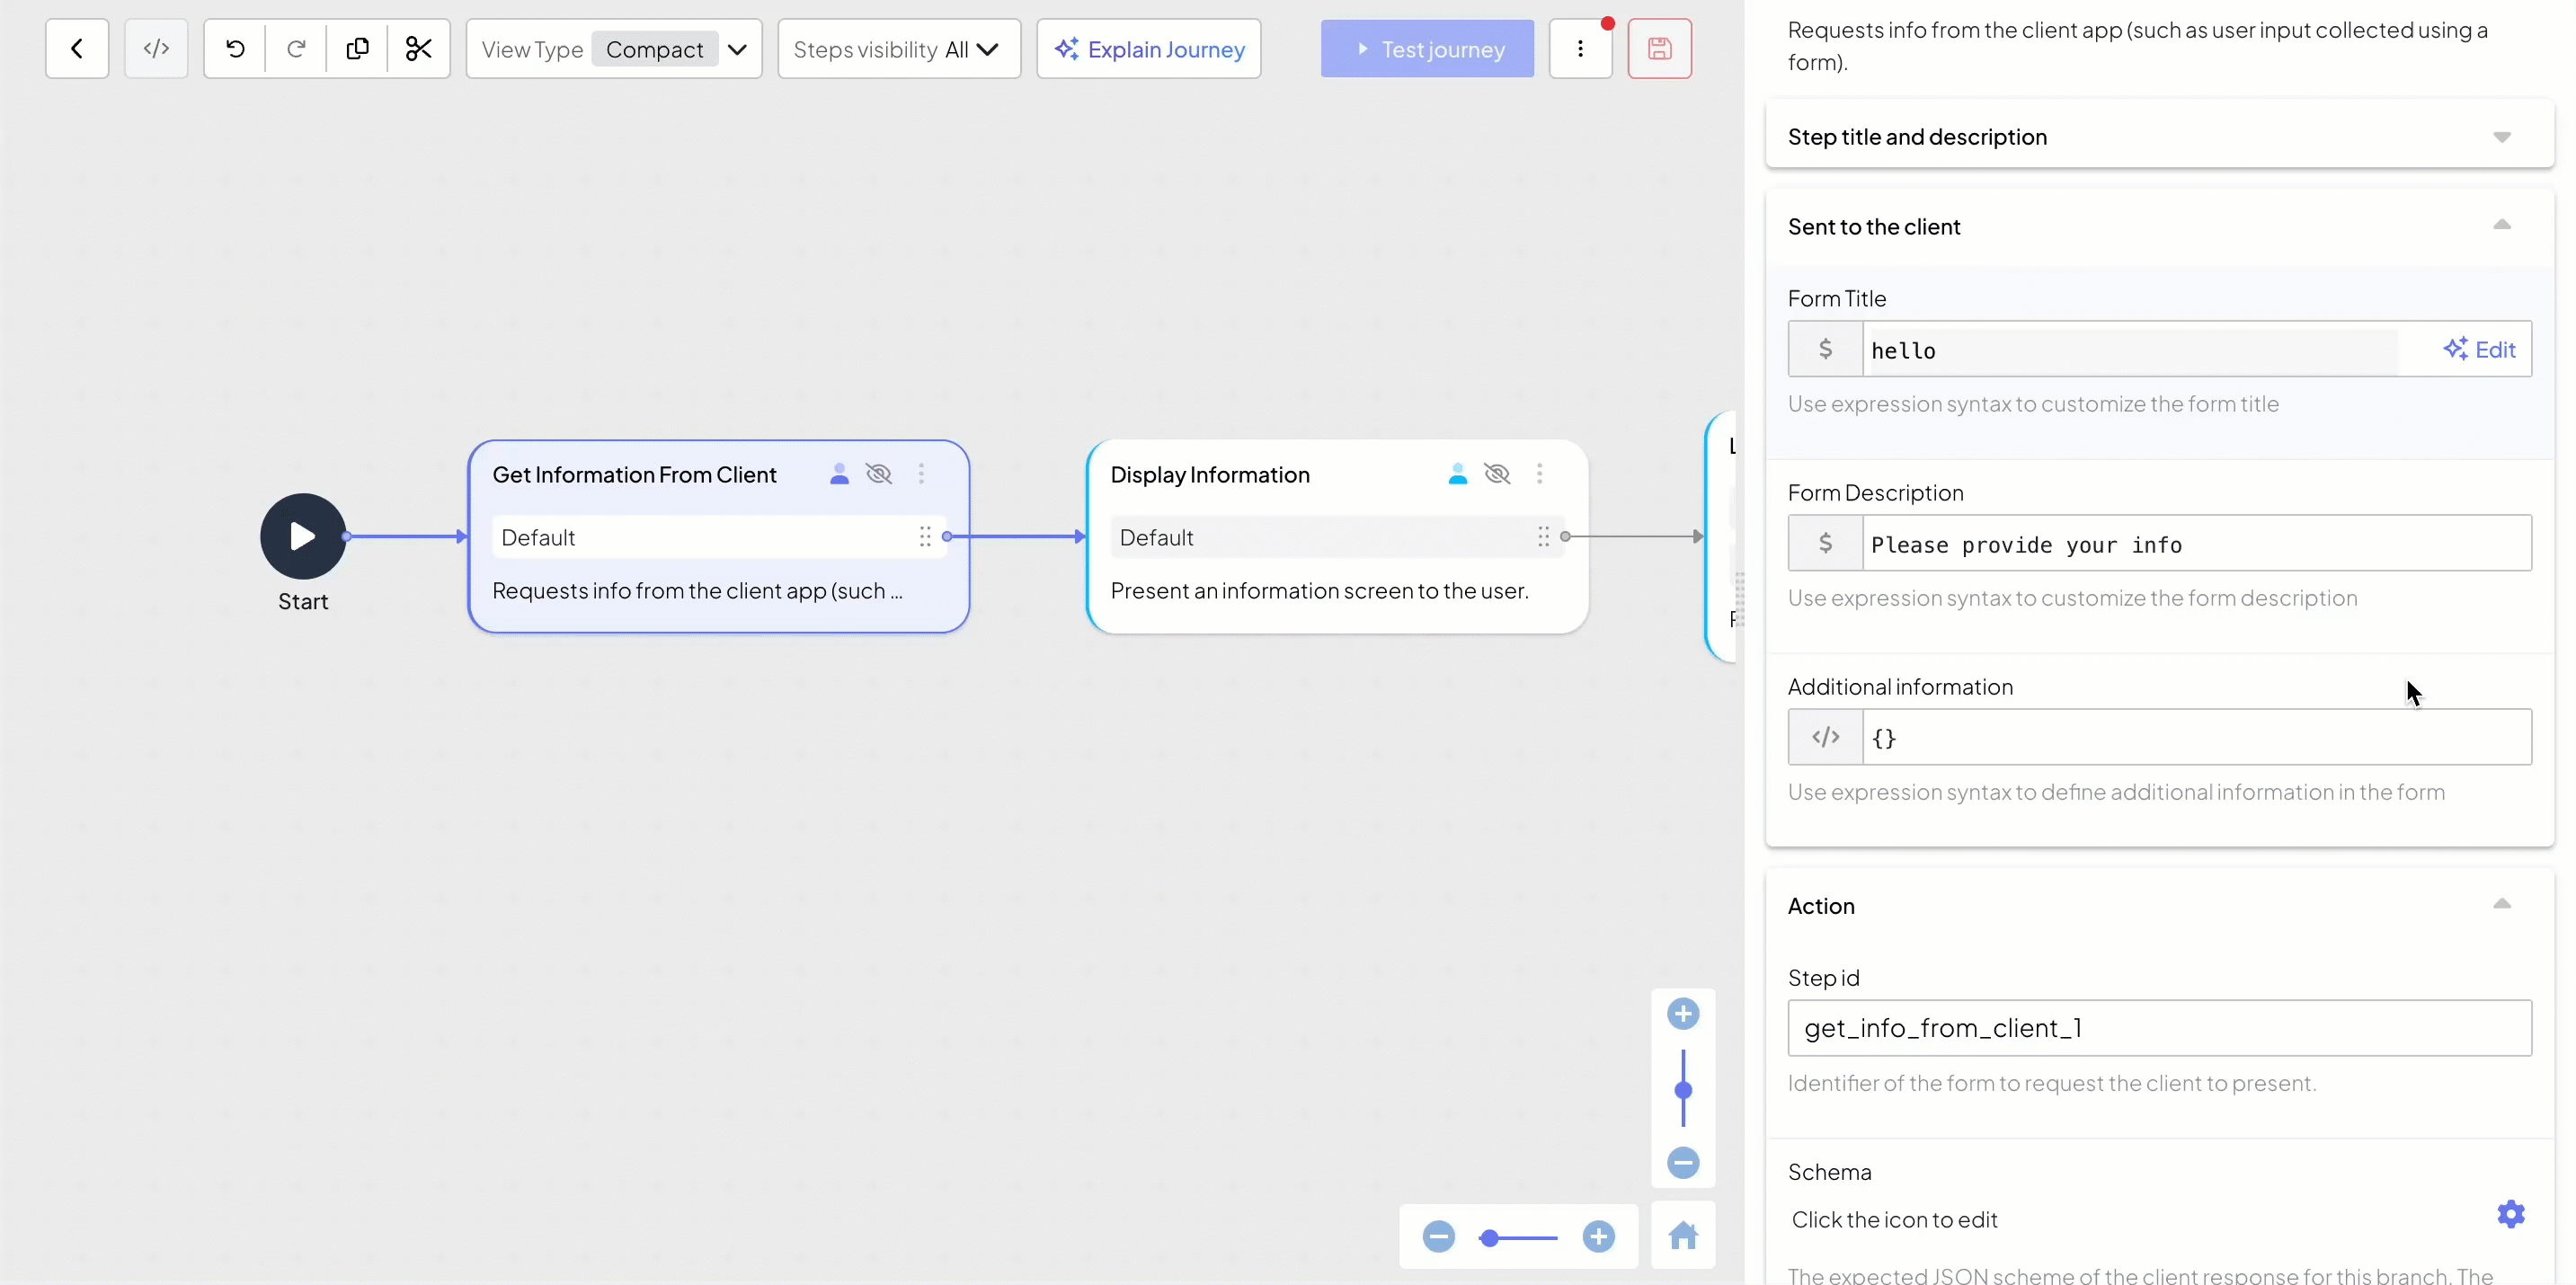The width and height of the screenshot is (2576, 1285).
Task: Open the code view icon
Action: pos(156,49)
